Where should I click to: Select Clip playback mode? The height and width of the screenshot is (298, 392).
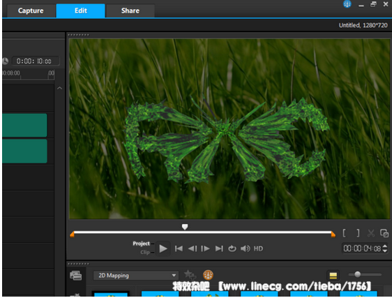pyautogui.click(x=145, y=252)
